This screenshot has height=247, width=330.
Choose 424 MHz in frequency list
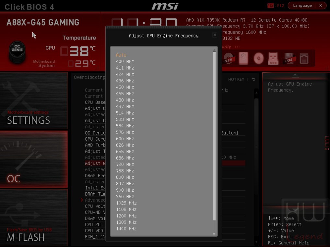(125, 74)
